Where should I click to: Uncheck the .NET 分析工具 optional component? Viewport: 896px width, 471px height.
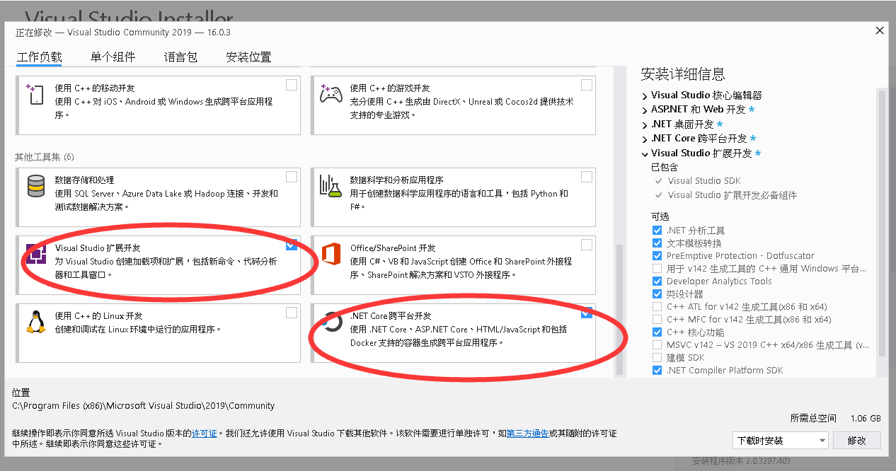point(657,231)
